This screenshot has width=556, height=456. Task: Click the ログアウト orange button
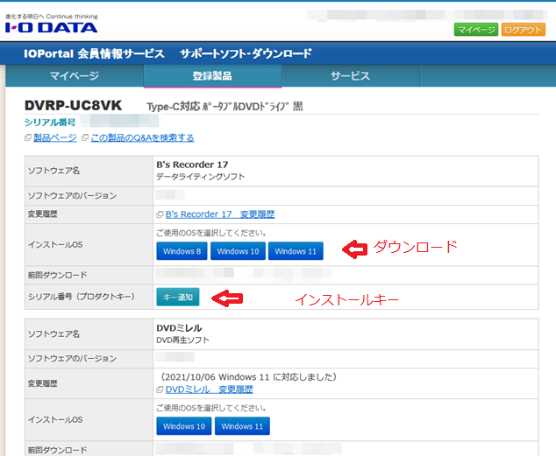coord(523,30)
